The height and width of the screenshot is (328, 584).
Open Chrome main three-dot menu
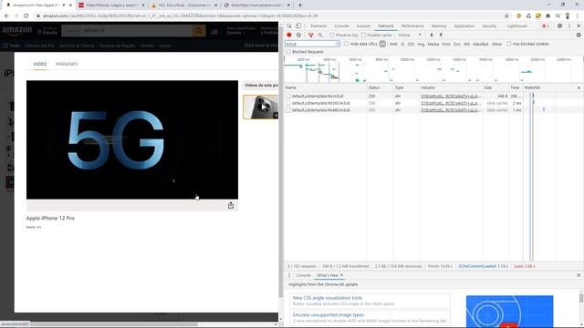pyautogui.click(x=578, y=16)
